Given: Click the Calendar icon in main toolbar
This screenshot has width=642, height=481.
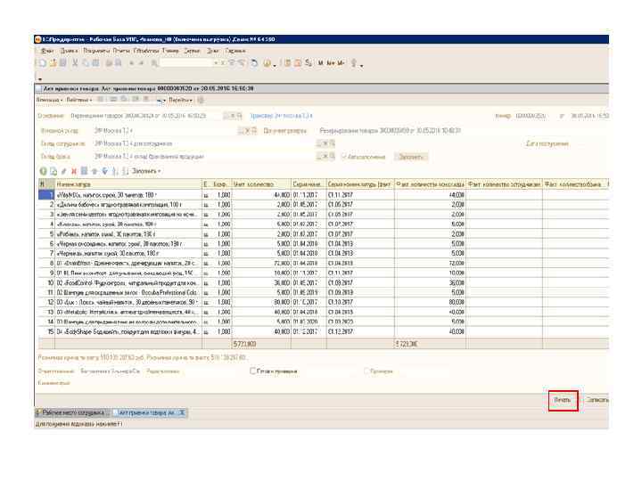Looking at the screenshot, I should click(x=298, y=63).
